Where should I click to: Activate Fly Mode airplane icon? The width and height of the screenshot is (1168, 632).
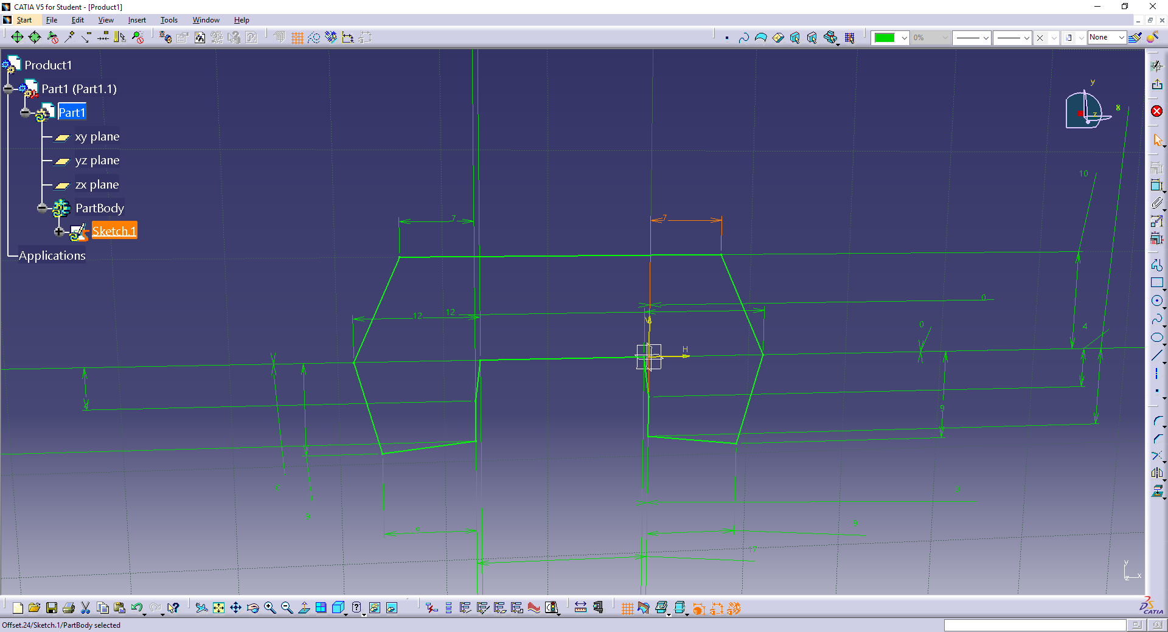tap(201, 608)
